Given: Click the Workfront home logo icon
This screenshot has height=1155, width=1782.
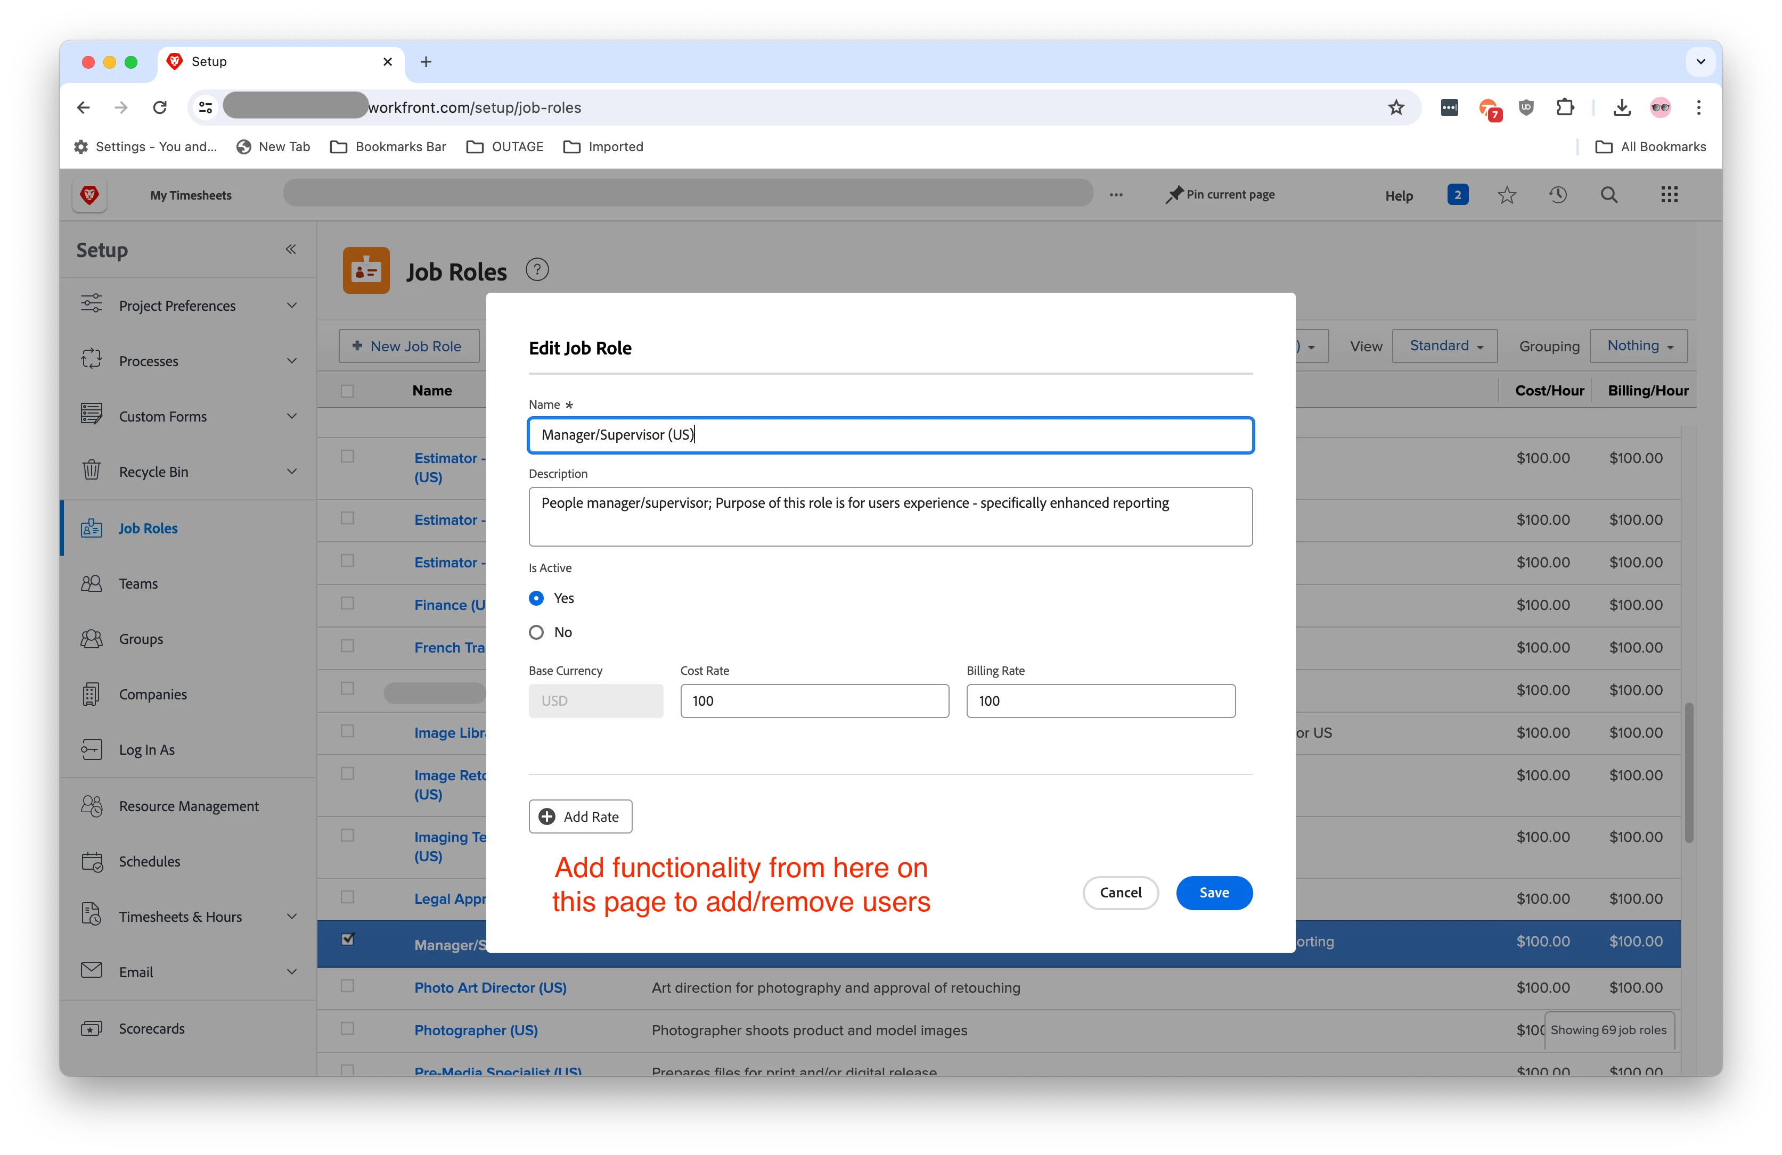Looking at the screenshot, I should click(89, 195).
